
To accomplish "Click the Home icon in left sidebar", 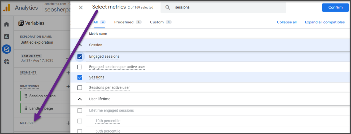I will coord(6,24).
